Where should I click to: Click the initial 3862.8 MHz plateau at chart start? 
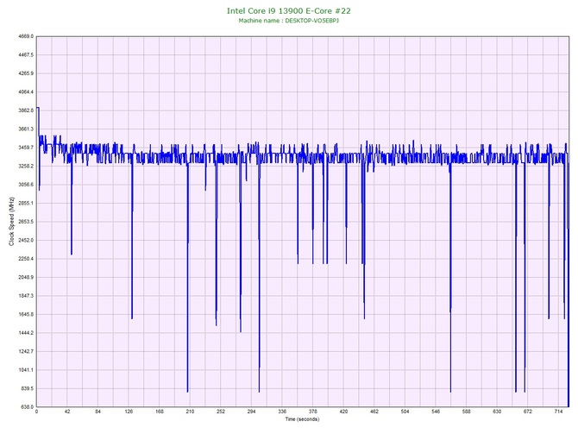click(x=38, y=108)
